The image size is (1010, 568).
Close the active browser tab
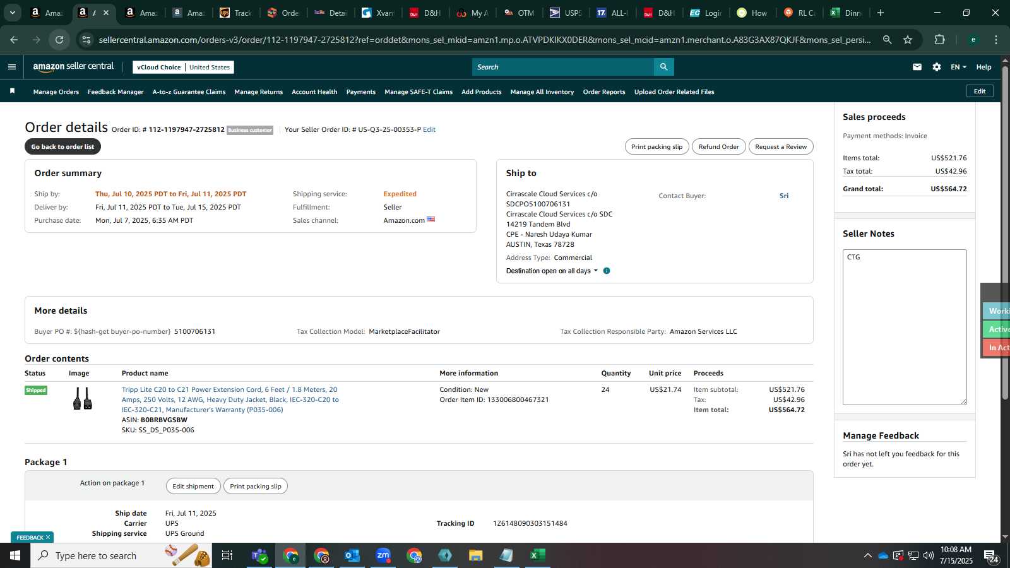pyautogui.click(x=106, y=13)
